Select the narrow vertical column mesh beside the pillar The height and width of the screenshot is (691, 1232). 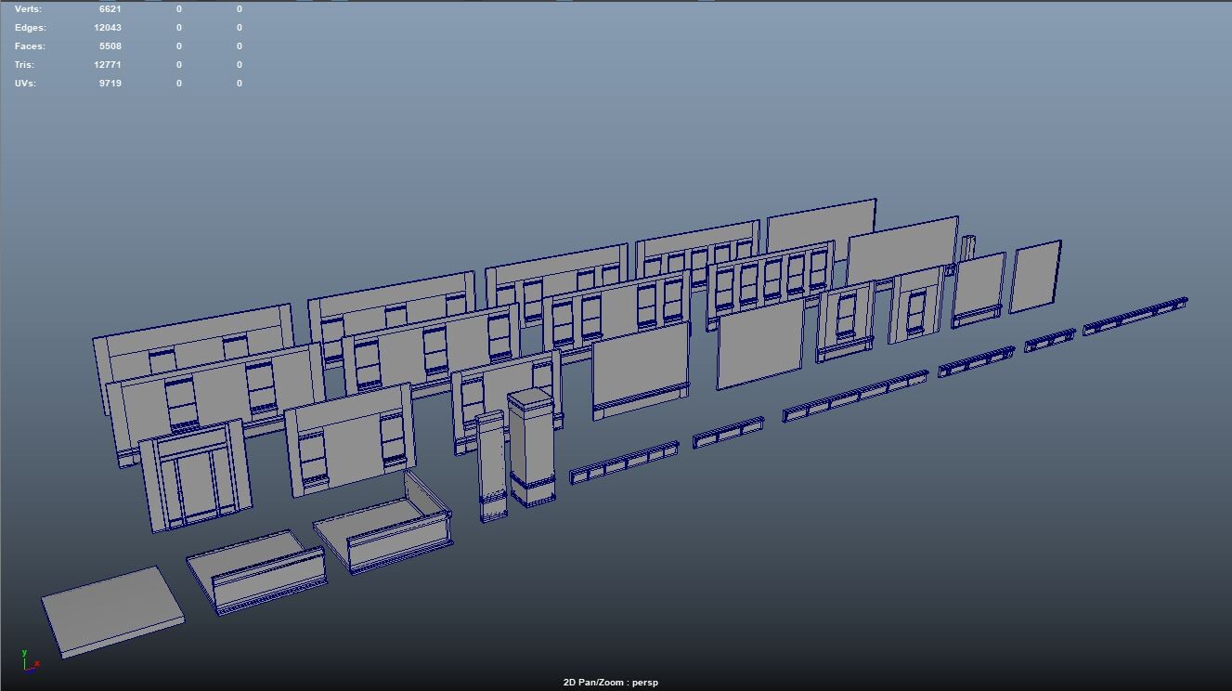490,464
